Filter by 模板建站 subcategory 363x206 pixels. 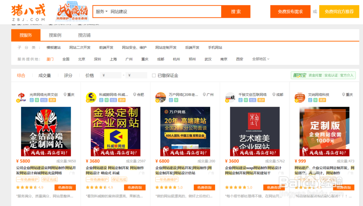click(x=53, y=47)
